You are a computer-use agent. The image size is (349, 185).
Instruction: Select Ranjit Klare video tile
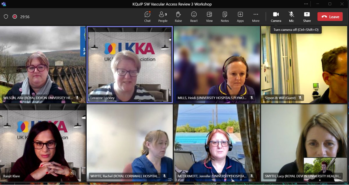(43, 143)
